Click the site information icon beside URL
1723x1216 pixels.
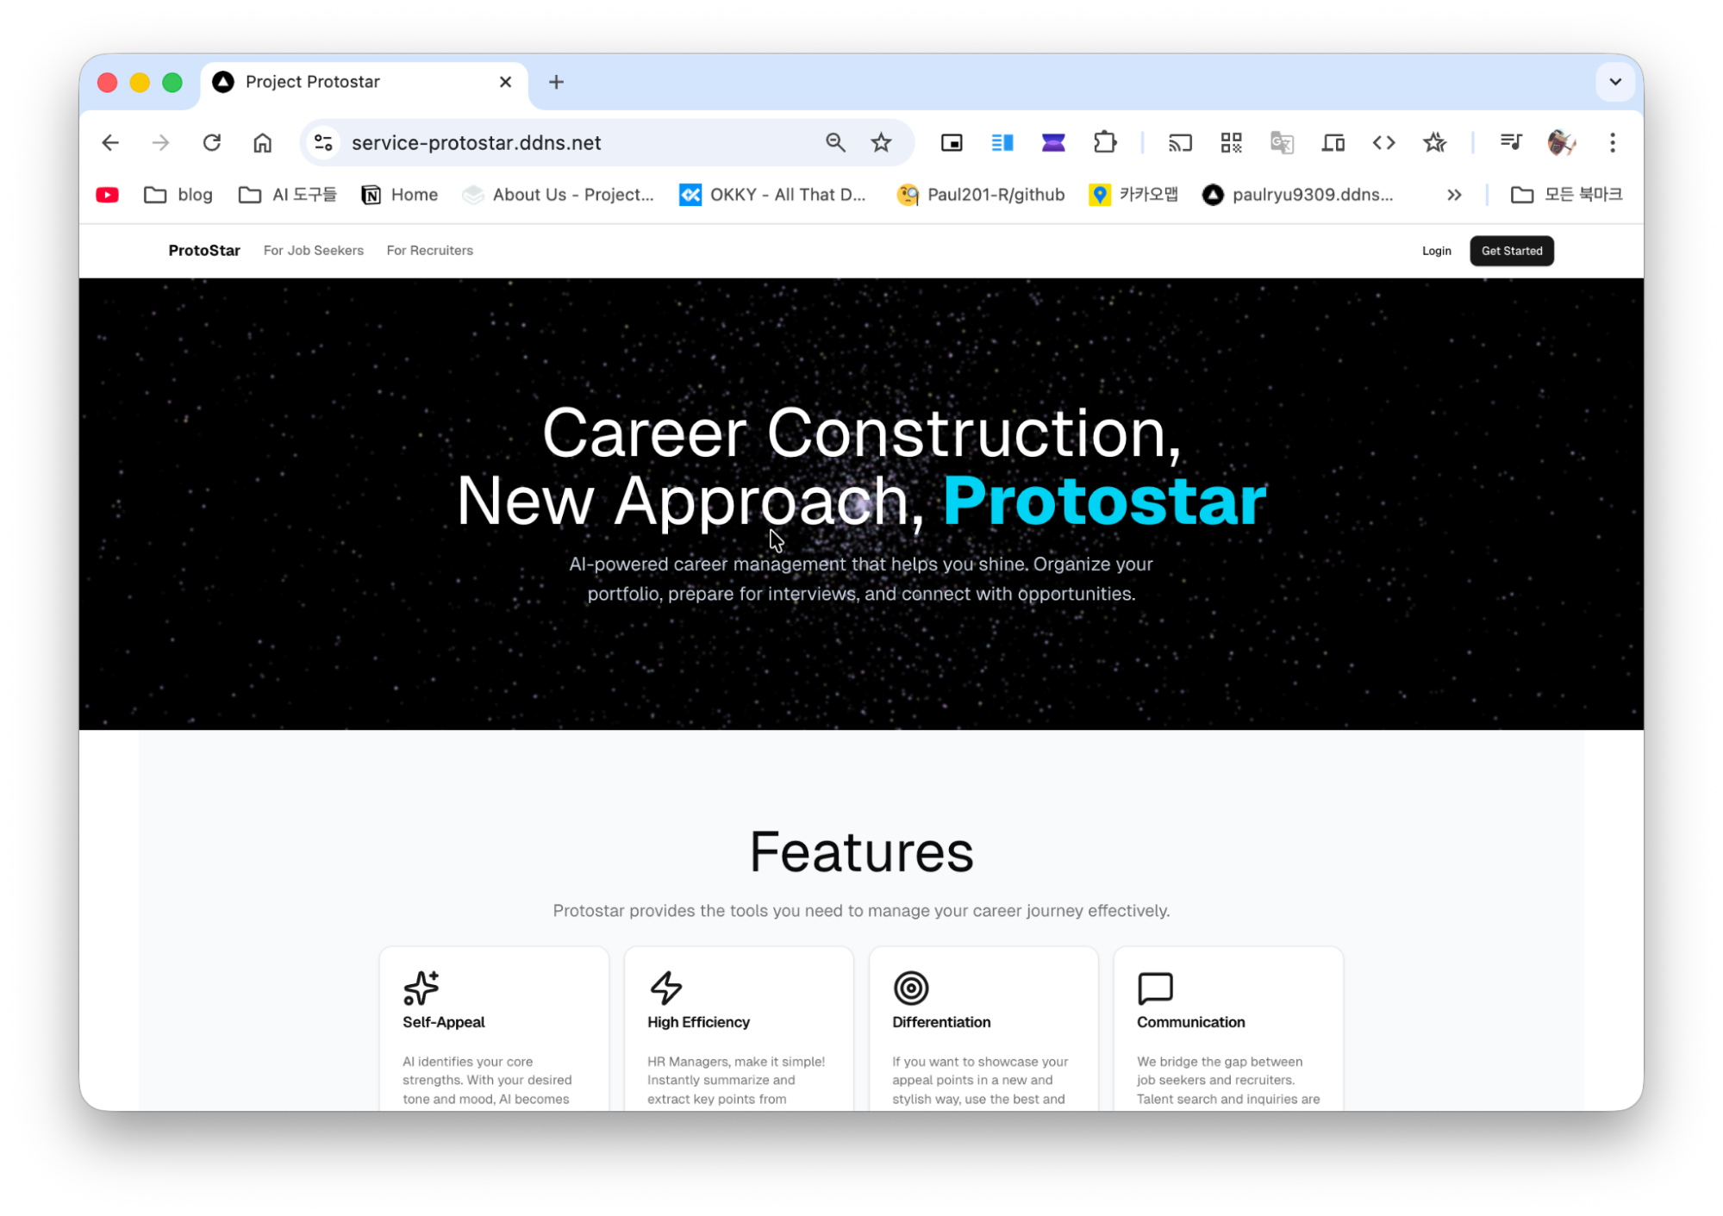(x=323, y=143)
